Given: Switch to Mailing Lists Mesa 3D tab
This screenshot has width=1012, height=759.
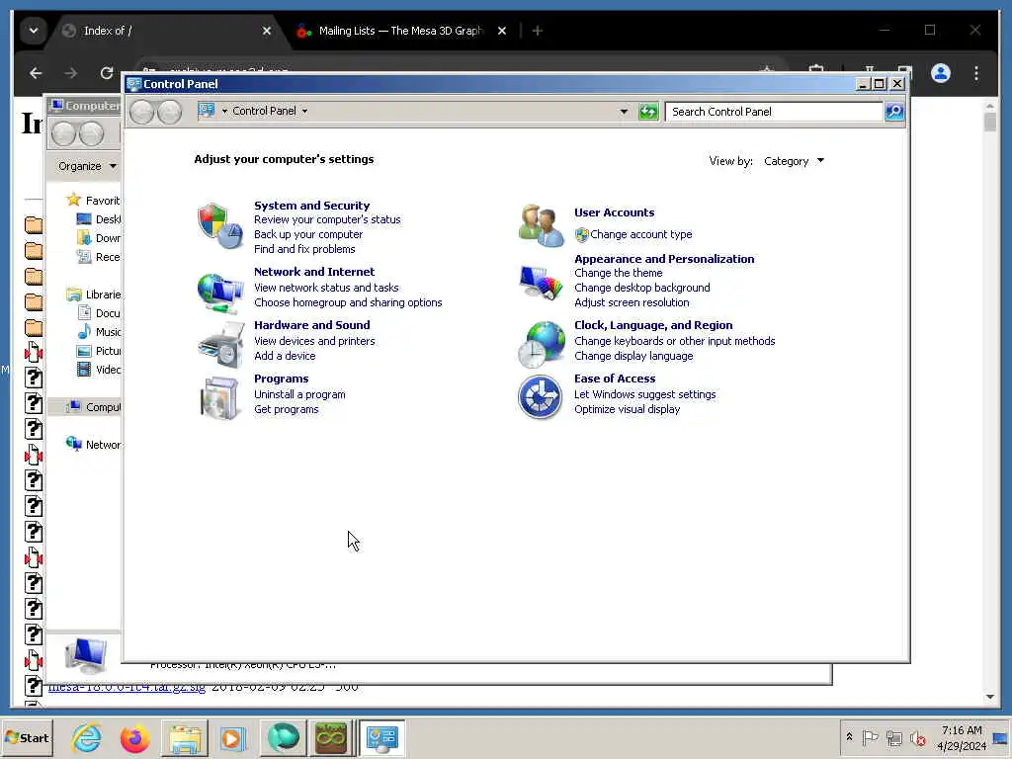Looking at the screenshot, I should (x=401, y=31).
